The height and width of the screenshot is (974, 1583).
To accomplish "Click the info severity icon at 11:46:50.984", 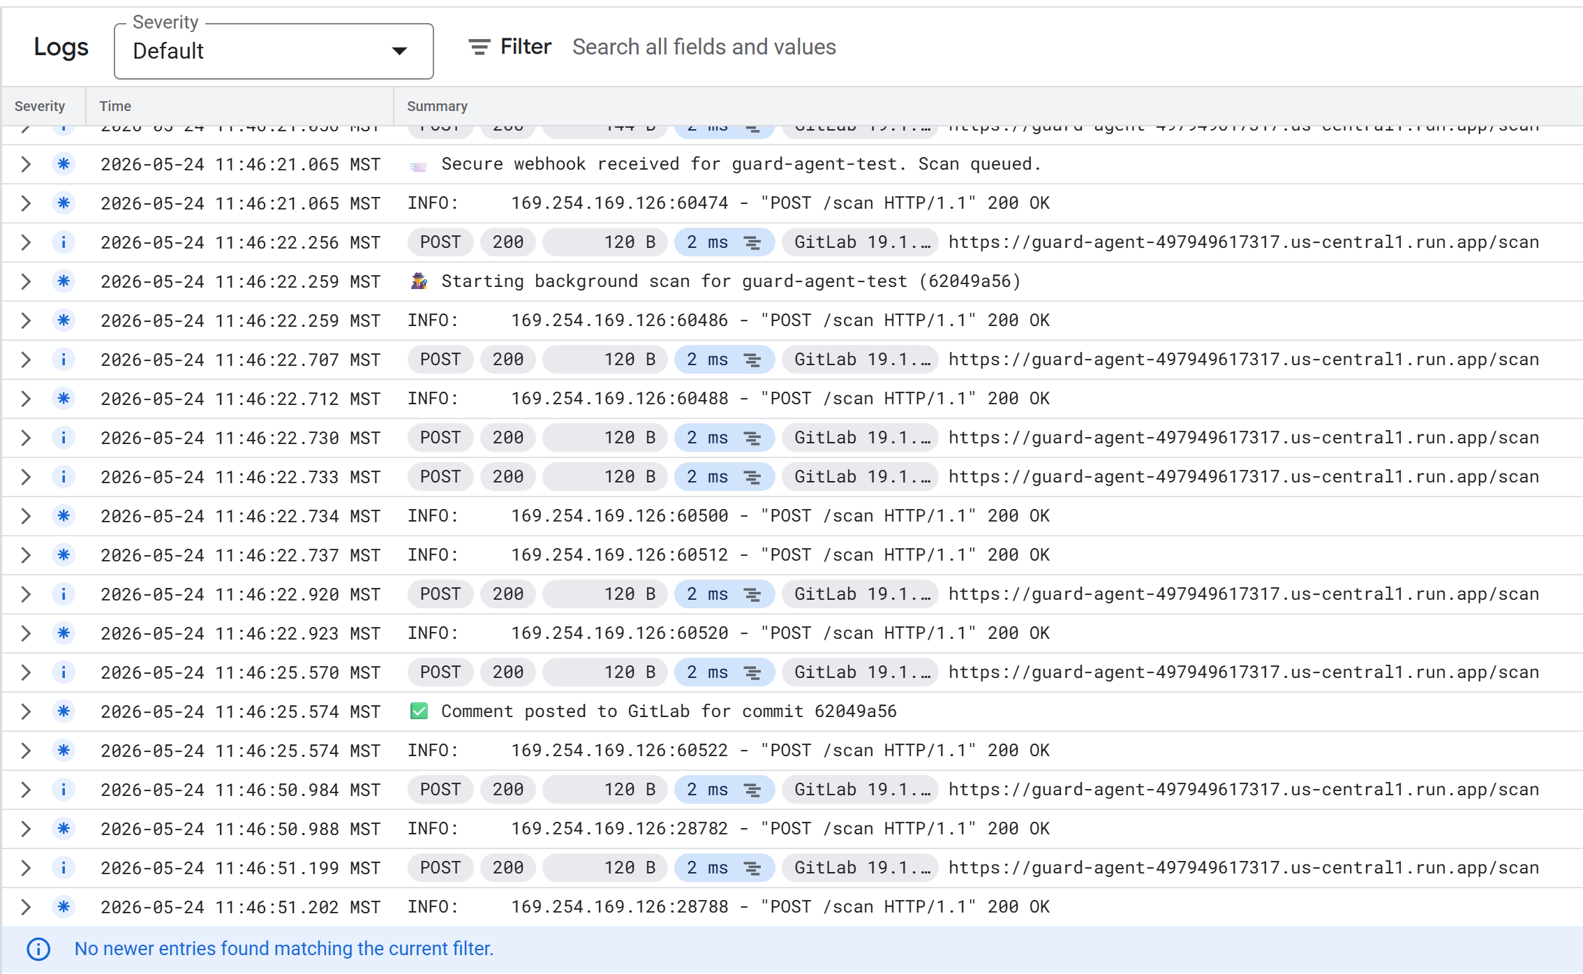I will tap(64, 790).
